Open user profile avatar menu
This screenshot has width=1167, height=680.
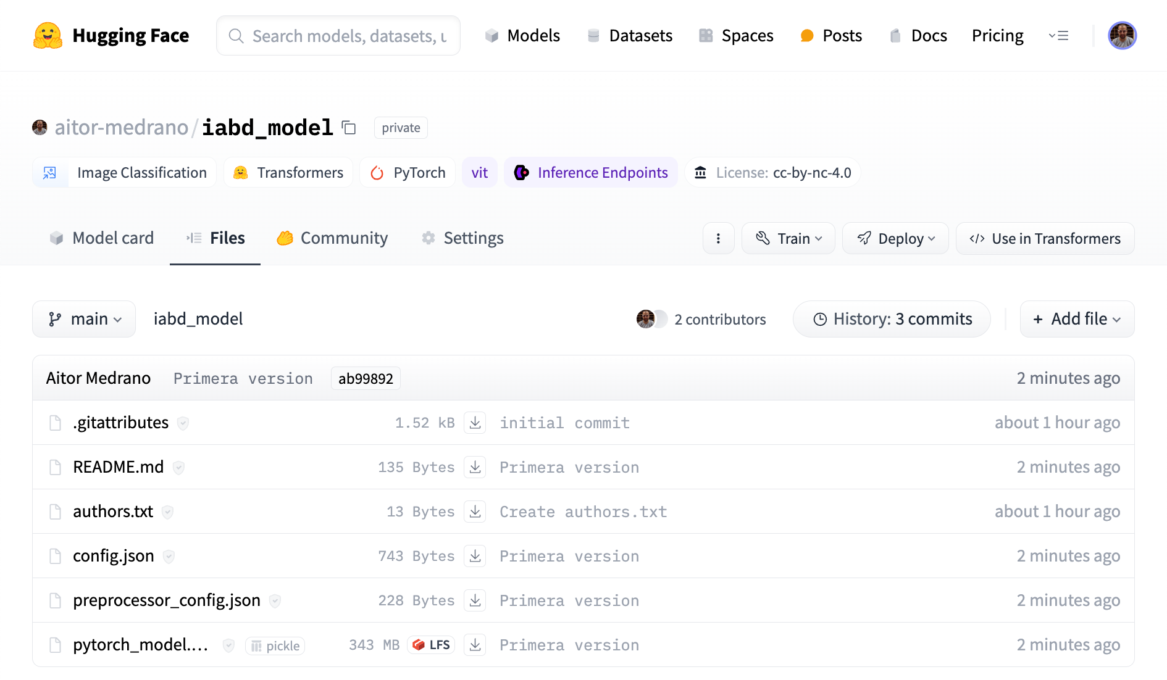point(1122,36)
